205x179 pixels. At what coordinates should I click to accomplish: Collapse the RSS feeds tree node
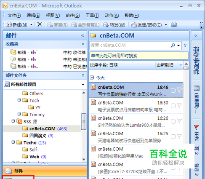[13, 121]
